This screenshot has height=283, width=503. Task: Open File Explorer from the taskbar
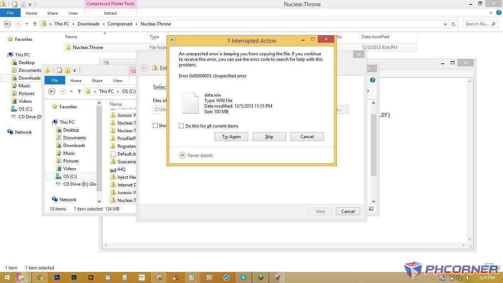point(21,277)
